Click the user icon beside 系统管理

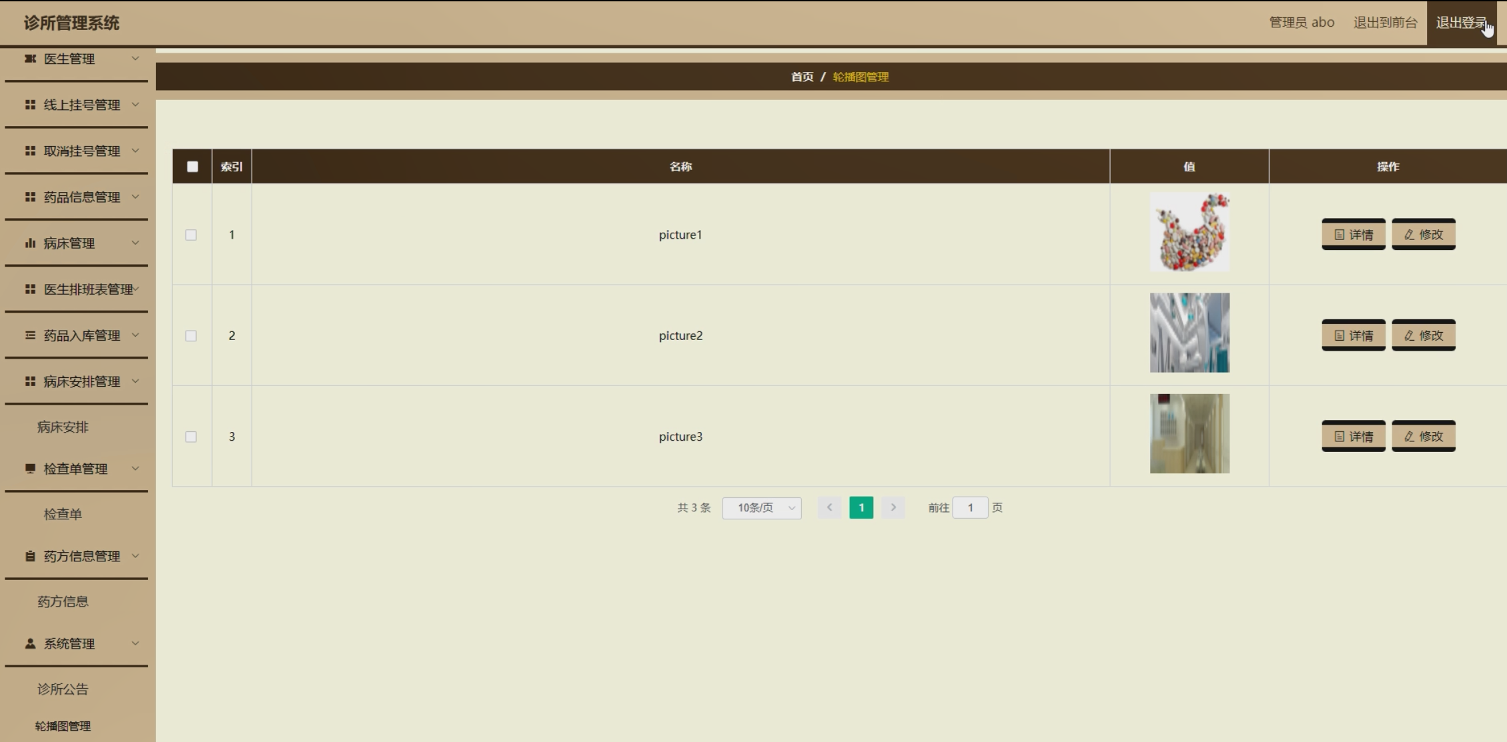pyautogui.click(x=30, y=643)
